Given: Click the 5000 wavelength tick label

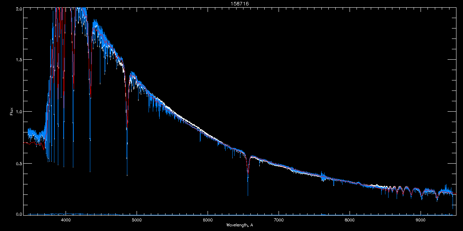Looking at the screenshot, I should coord(137,220).
